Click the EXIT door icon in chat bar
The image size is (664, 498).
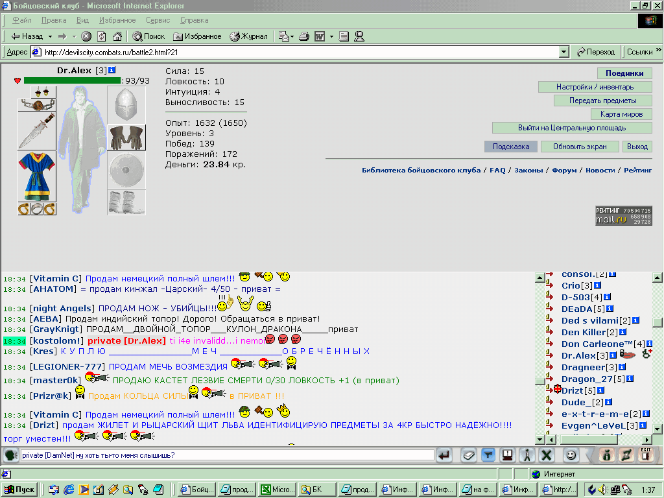pyautogui.click(x=645, y=455)
